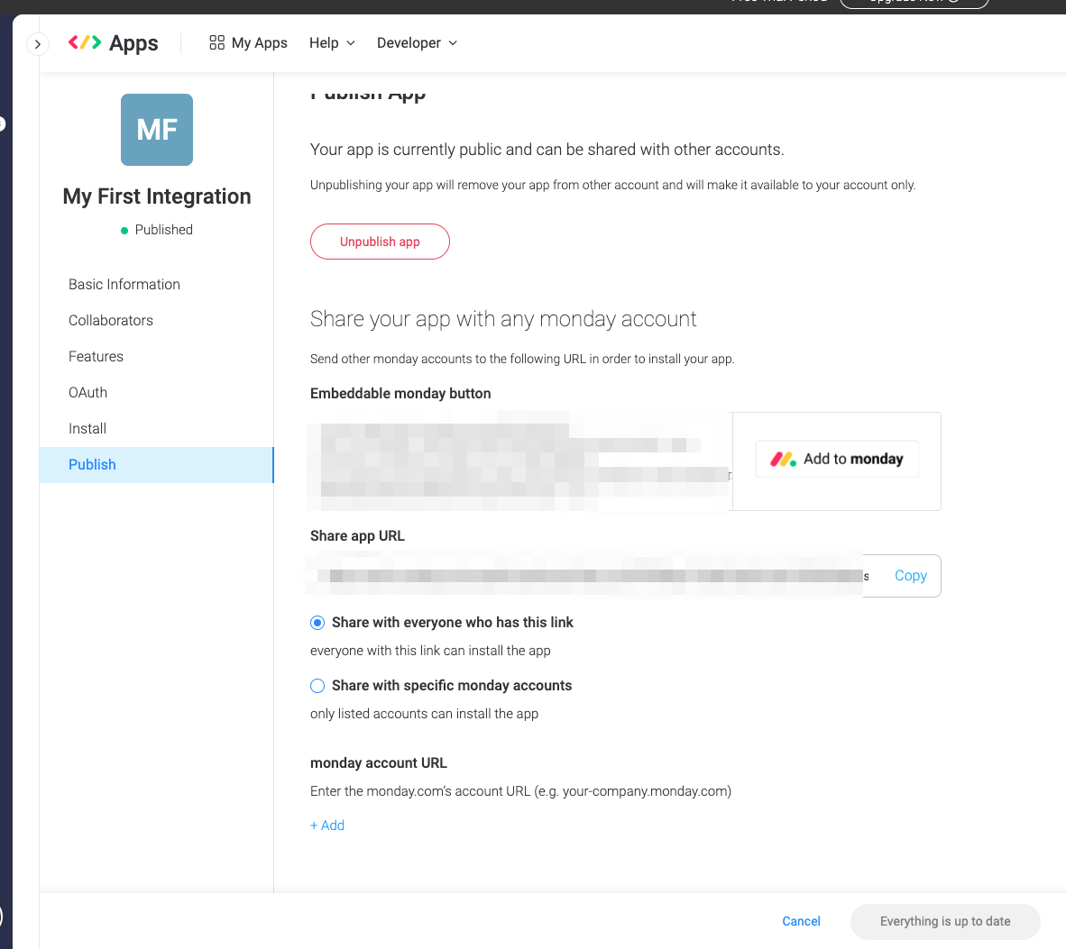Select the Publish sidebar tab
The height and width of the screenshot is (949, 1066).
click(156, 465)
